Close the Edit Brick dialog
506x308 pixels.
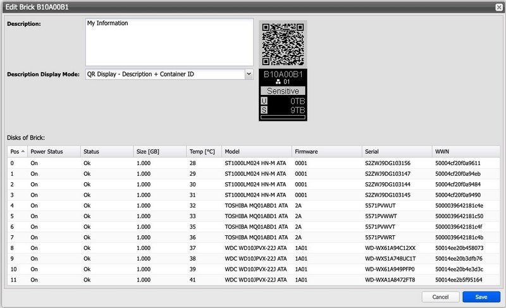(x=498, y=6)
